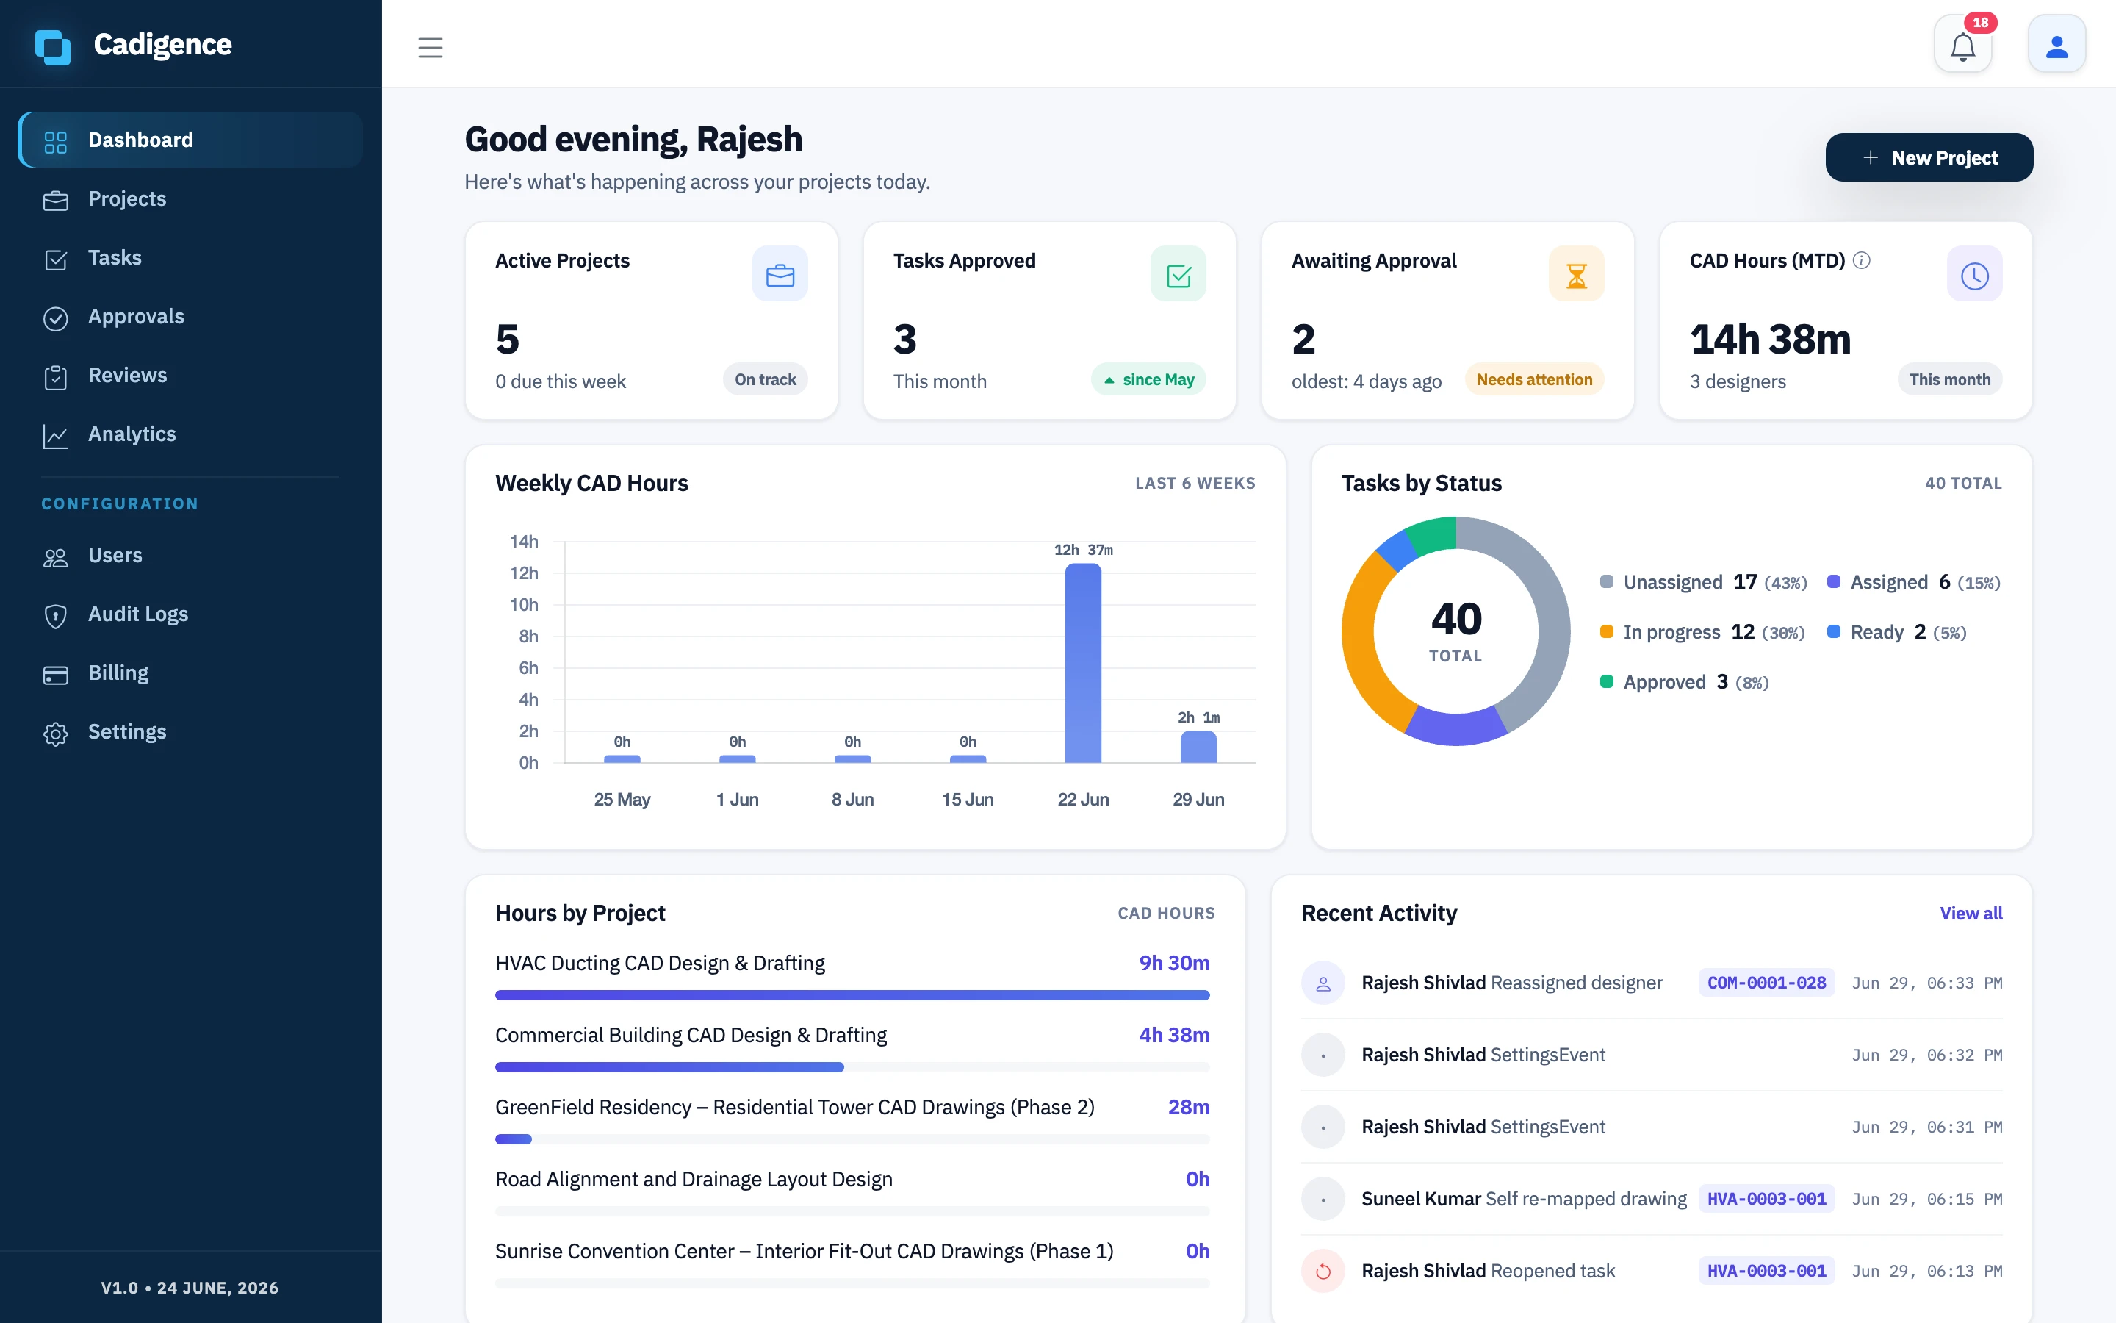Image resolution: width=2116 pixels, height=1323 pixels.
Task: Click the Unassigned legend color dot
Action: pos(1606,582)
